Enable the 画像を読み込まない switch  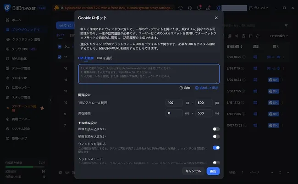[216, 129]
